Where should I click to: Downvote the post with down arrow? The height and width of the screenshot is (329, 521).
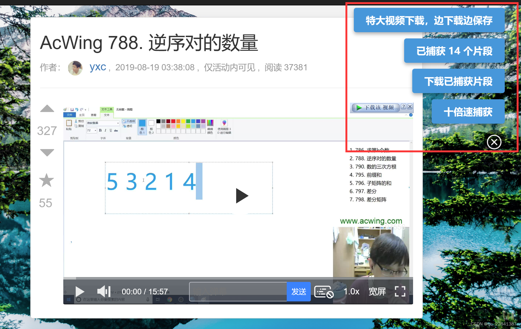[x=47, y=152]
